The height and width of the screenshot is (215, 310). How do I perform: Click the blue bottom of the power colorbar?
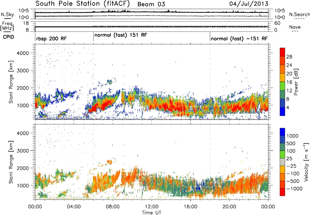282,111
